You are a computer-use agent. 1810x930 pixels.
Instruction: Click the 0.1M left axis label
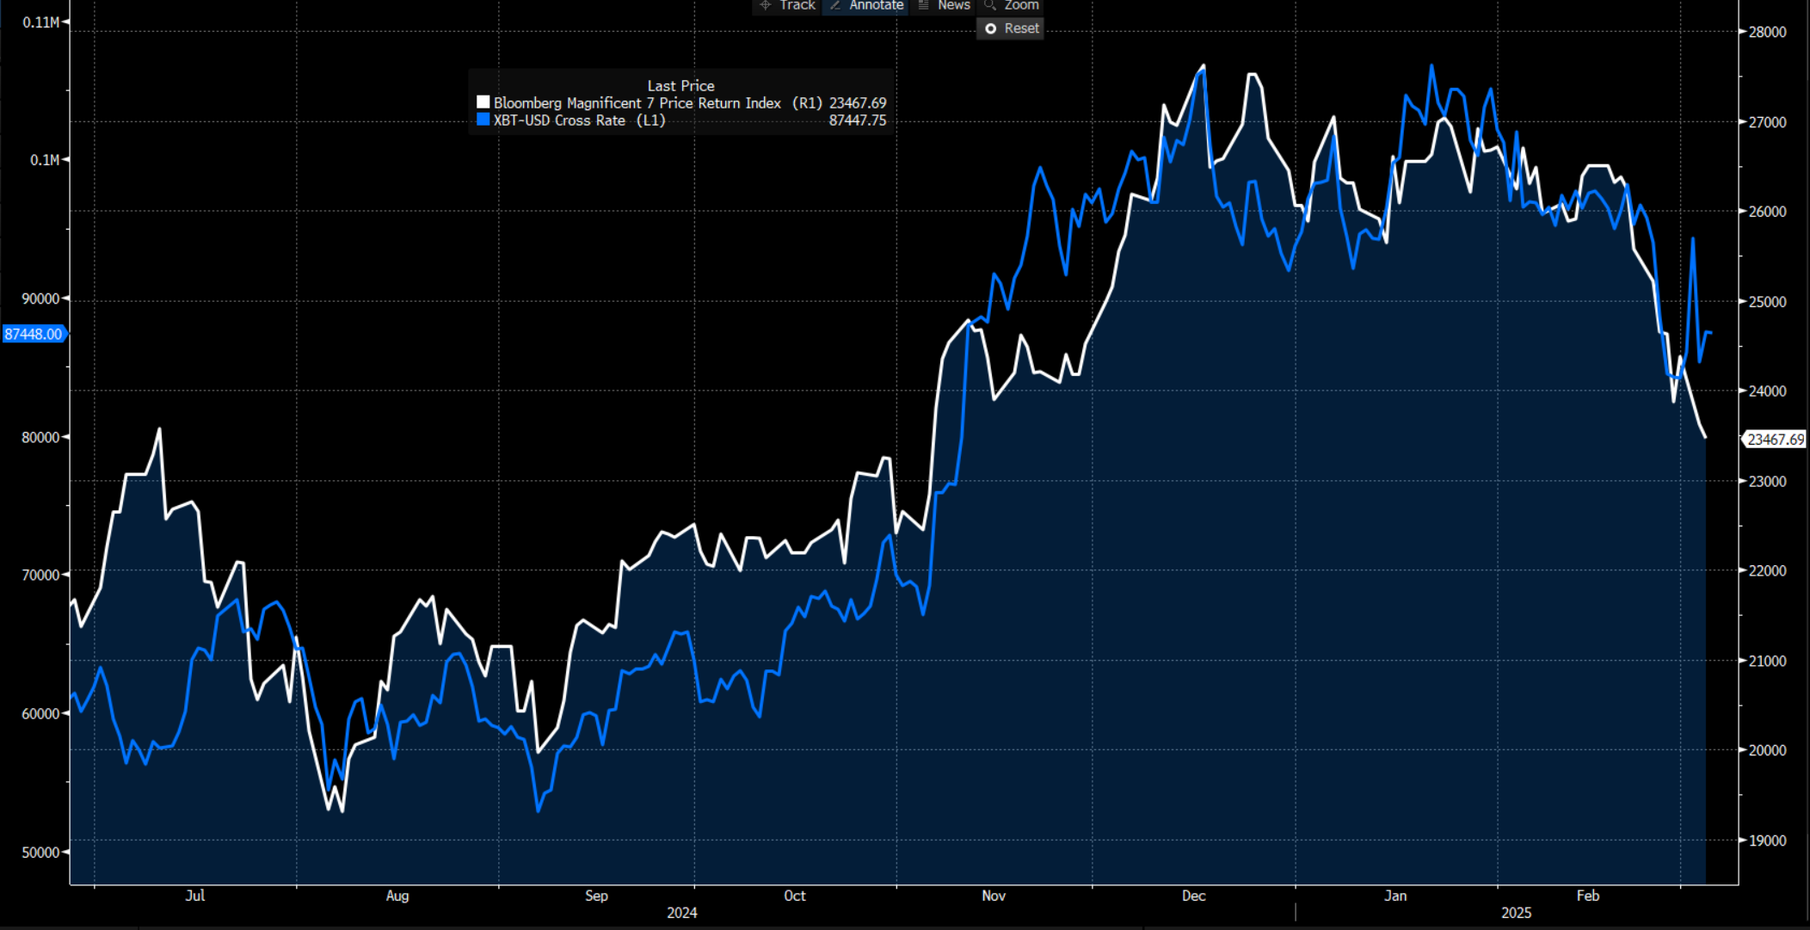[45, 160]
